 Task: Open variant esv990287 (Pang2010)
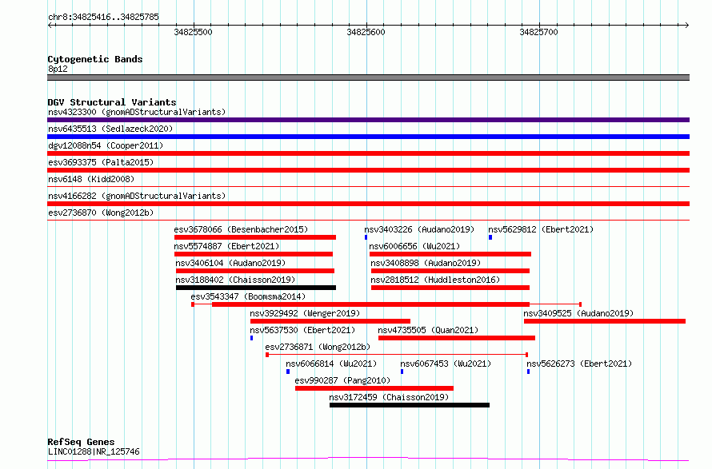coord(342,380)
